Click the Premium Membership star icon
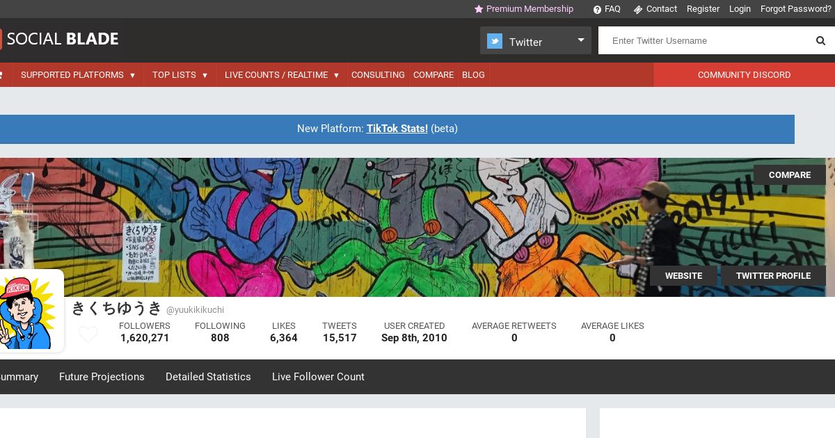The height and width of the screenshot is (438, 835). pyautogui.click(x=479, y=9)
